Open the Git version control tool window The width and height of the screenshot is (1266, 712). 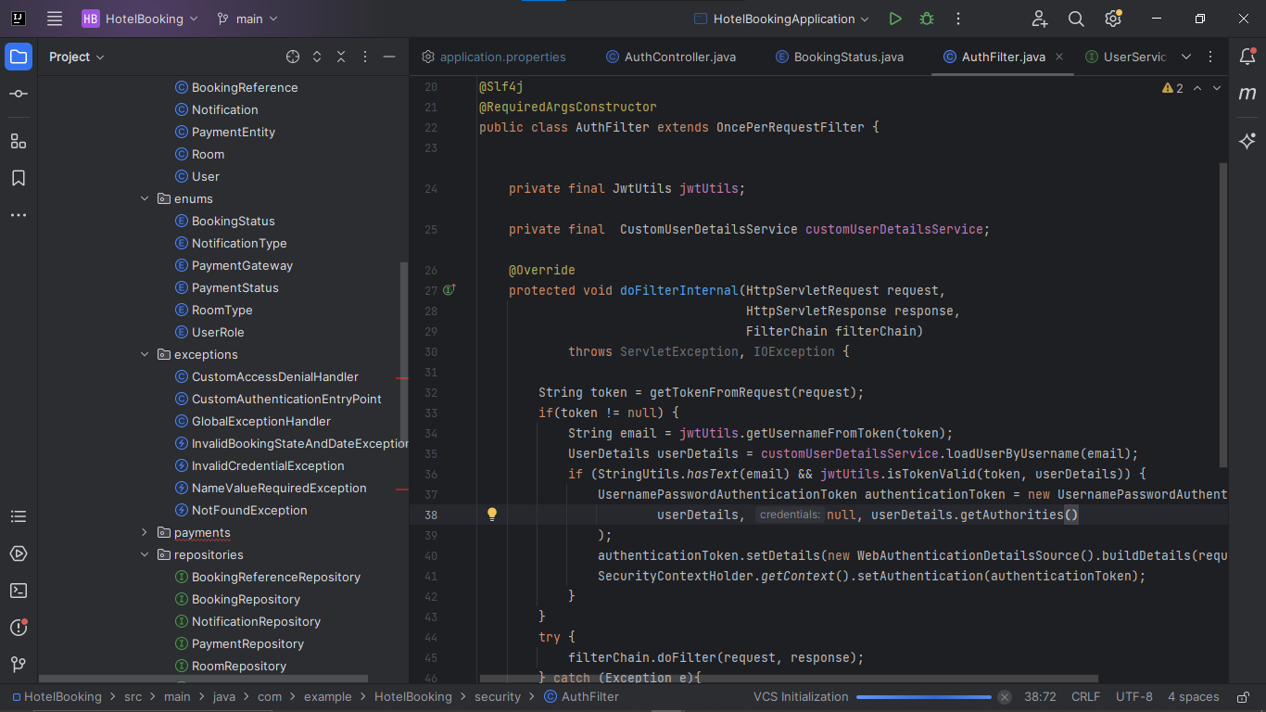pyautogui.click(x=19, y=665)
